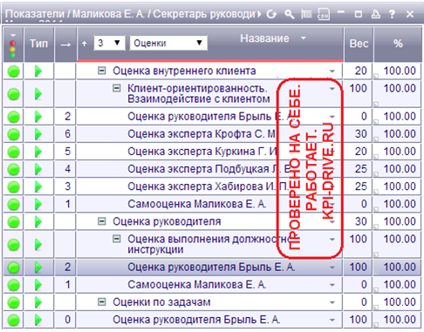The image size is (424, 332).
Task: Click order number 6 in Крофта row
Action: click(x=67, y=134)
